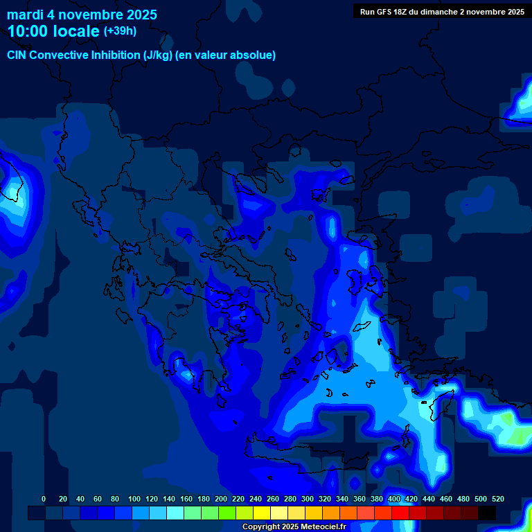Click the (+39h) forecast offset label
This screenshot has width=532, height=532.
tap(120, 31)
